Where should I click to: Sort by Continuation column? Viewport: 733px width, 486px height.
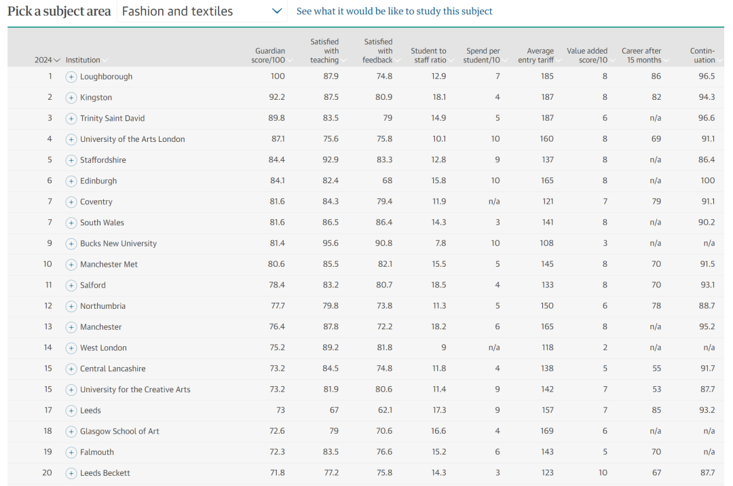706,55
